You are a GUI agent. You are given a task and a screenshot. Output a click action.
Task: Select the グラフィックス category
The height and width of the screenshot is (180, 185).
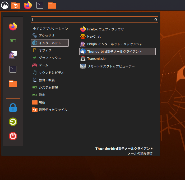(x=50, y=58)
